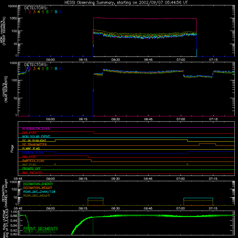The image size is (238, 238).
Task: Select dark green detector 7 in front legend
Action: [51, 12]
